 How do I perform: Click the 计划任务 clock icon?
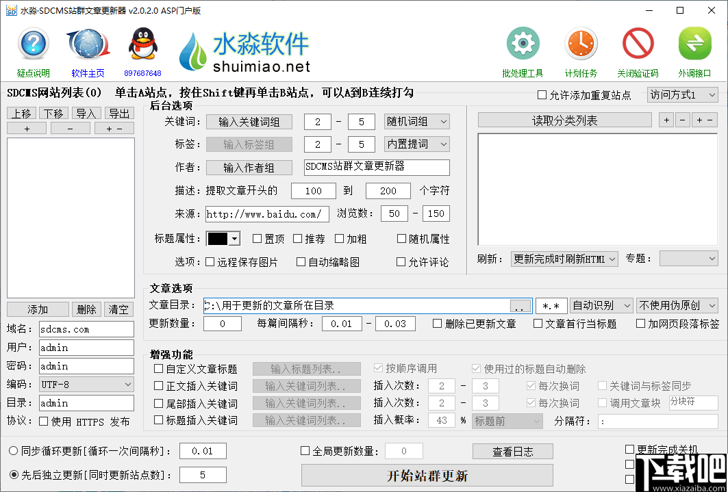[x=581, y=42]
